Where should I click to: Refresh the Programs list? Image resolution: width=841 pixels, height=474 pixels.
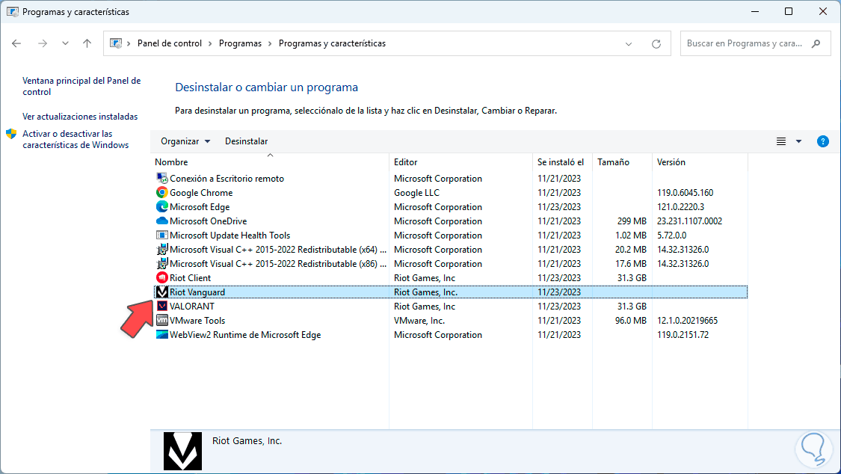click(656, 44)
